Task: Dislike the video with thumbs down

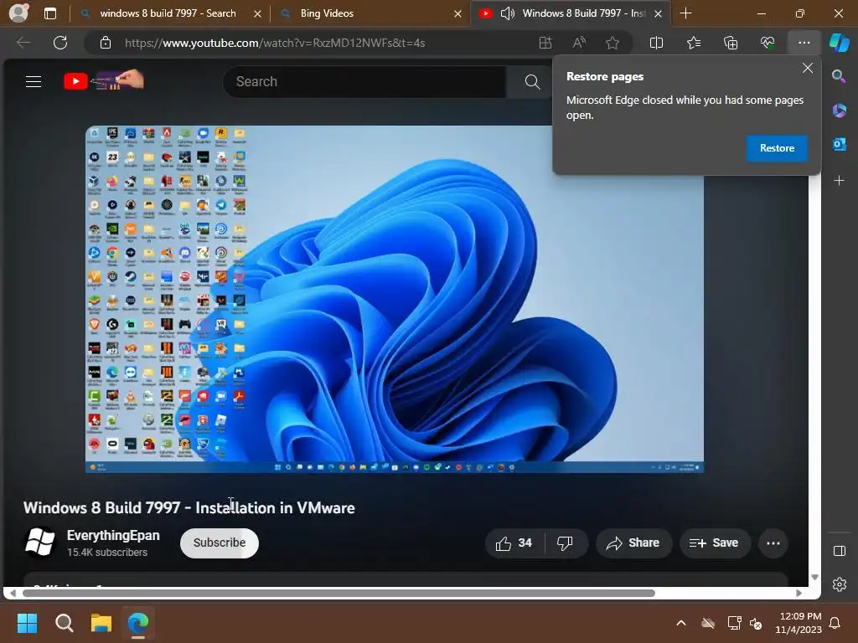Action: 566,543
